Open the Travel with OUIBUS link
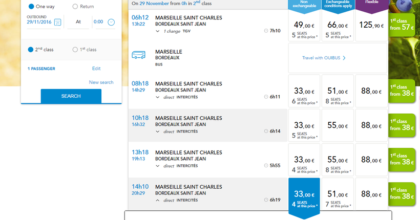Viewport: 420px width, 220px height. click(324, 58)
